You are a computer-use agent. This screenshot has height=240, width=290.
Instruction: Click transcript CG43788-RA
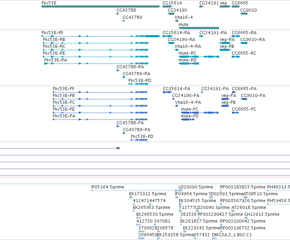131,67
